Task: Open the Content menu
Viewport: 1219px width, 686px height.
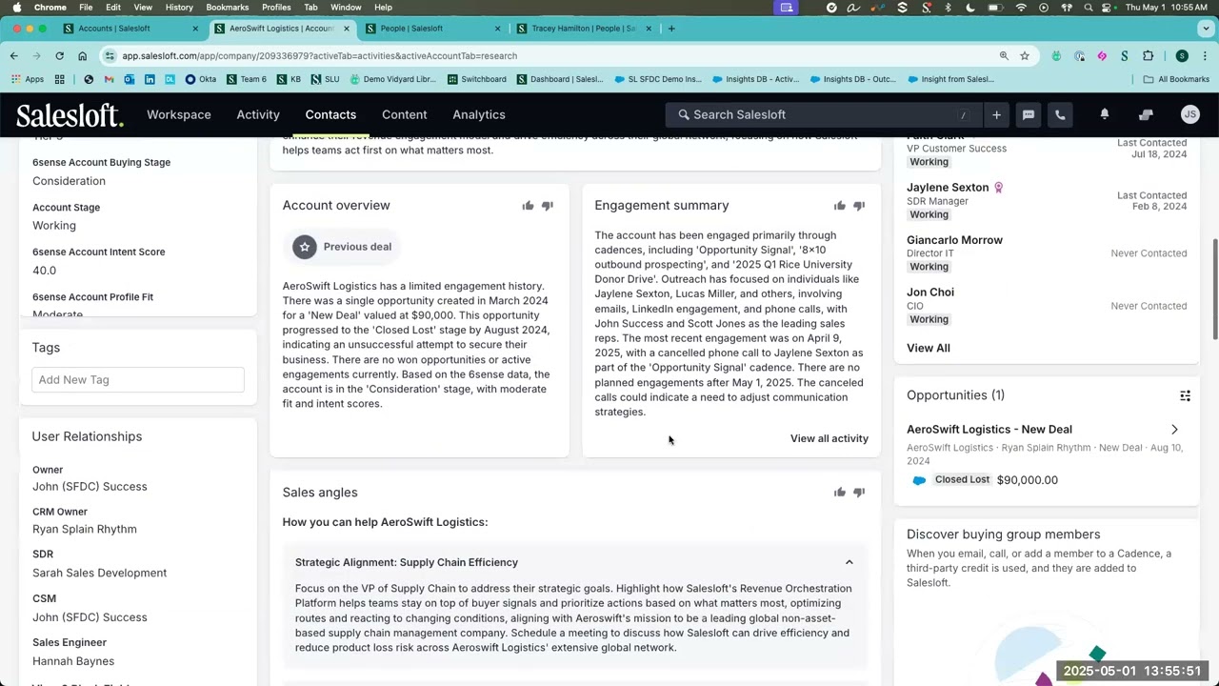Action: (405, 114)
